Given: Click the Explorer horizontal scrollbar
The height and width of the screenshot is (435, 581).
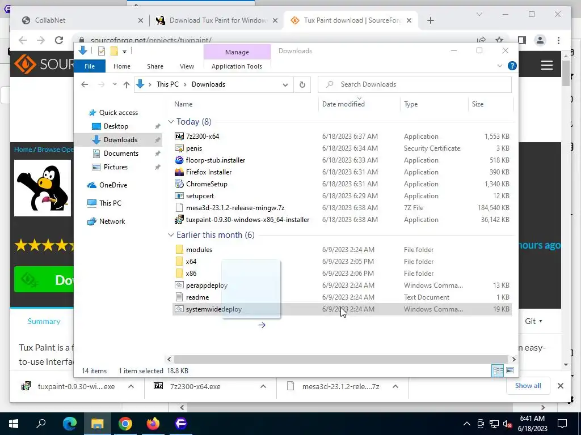Looking at the screenshot, I should [340, 359].
